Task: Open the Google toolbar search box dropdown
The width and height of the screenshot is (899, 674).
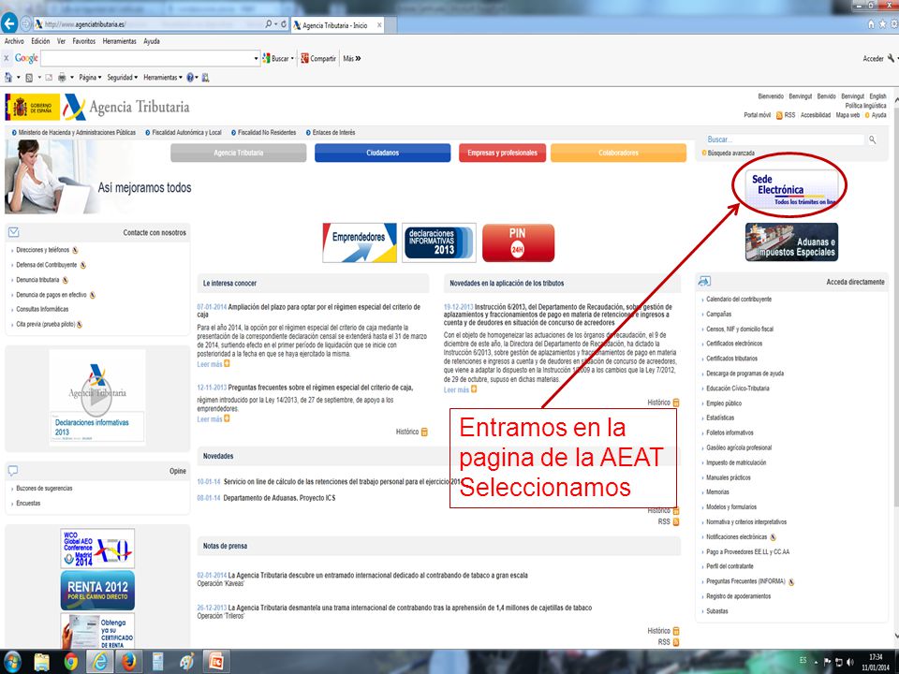Action: point(256,58)
